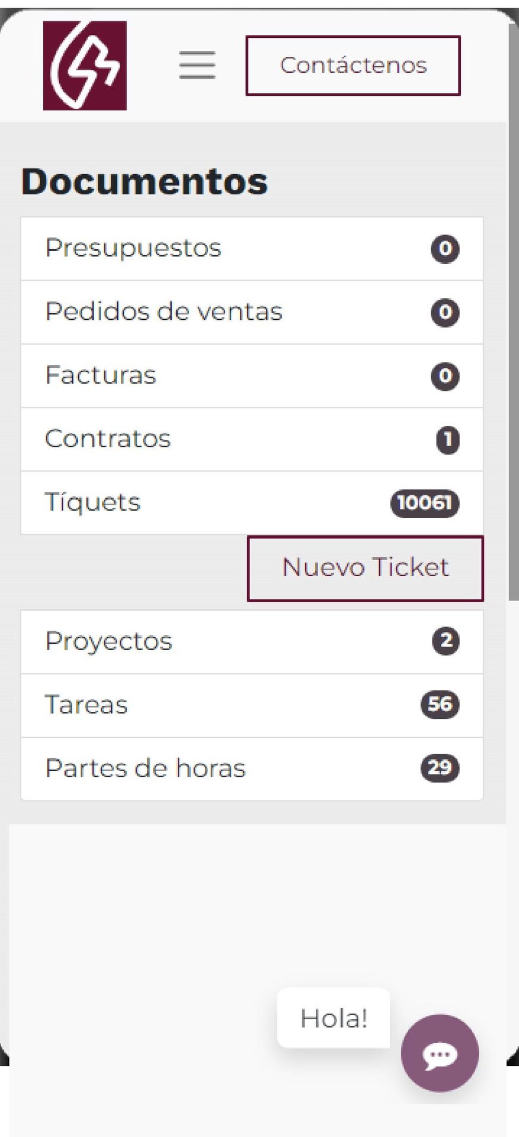View Contratos documents
519x1137 pixels.
coord(108,439)
